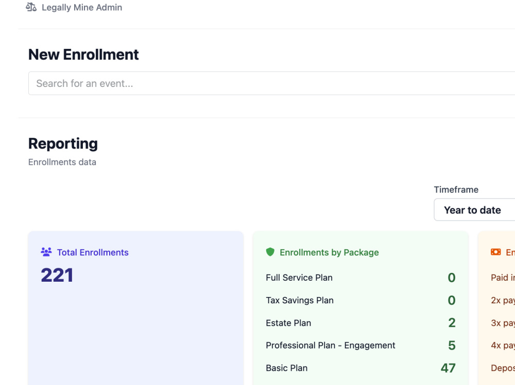Focus the Search for an event field

pyautogui.click(x=271, y=83)
